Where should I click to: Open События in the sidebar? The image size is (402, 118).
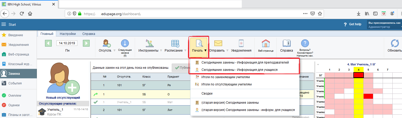pyautogui.click(x=18, y=83)
